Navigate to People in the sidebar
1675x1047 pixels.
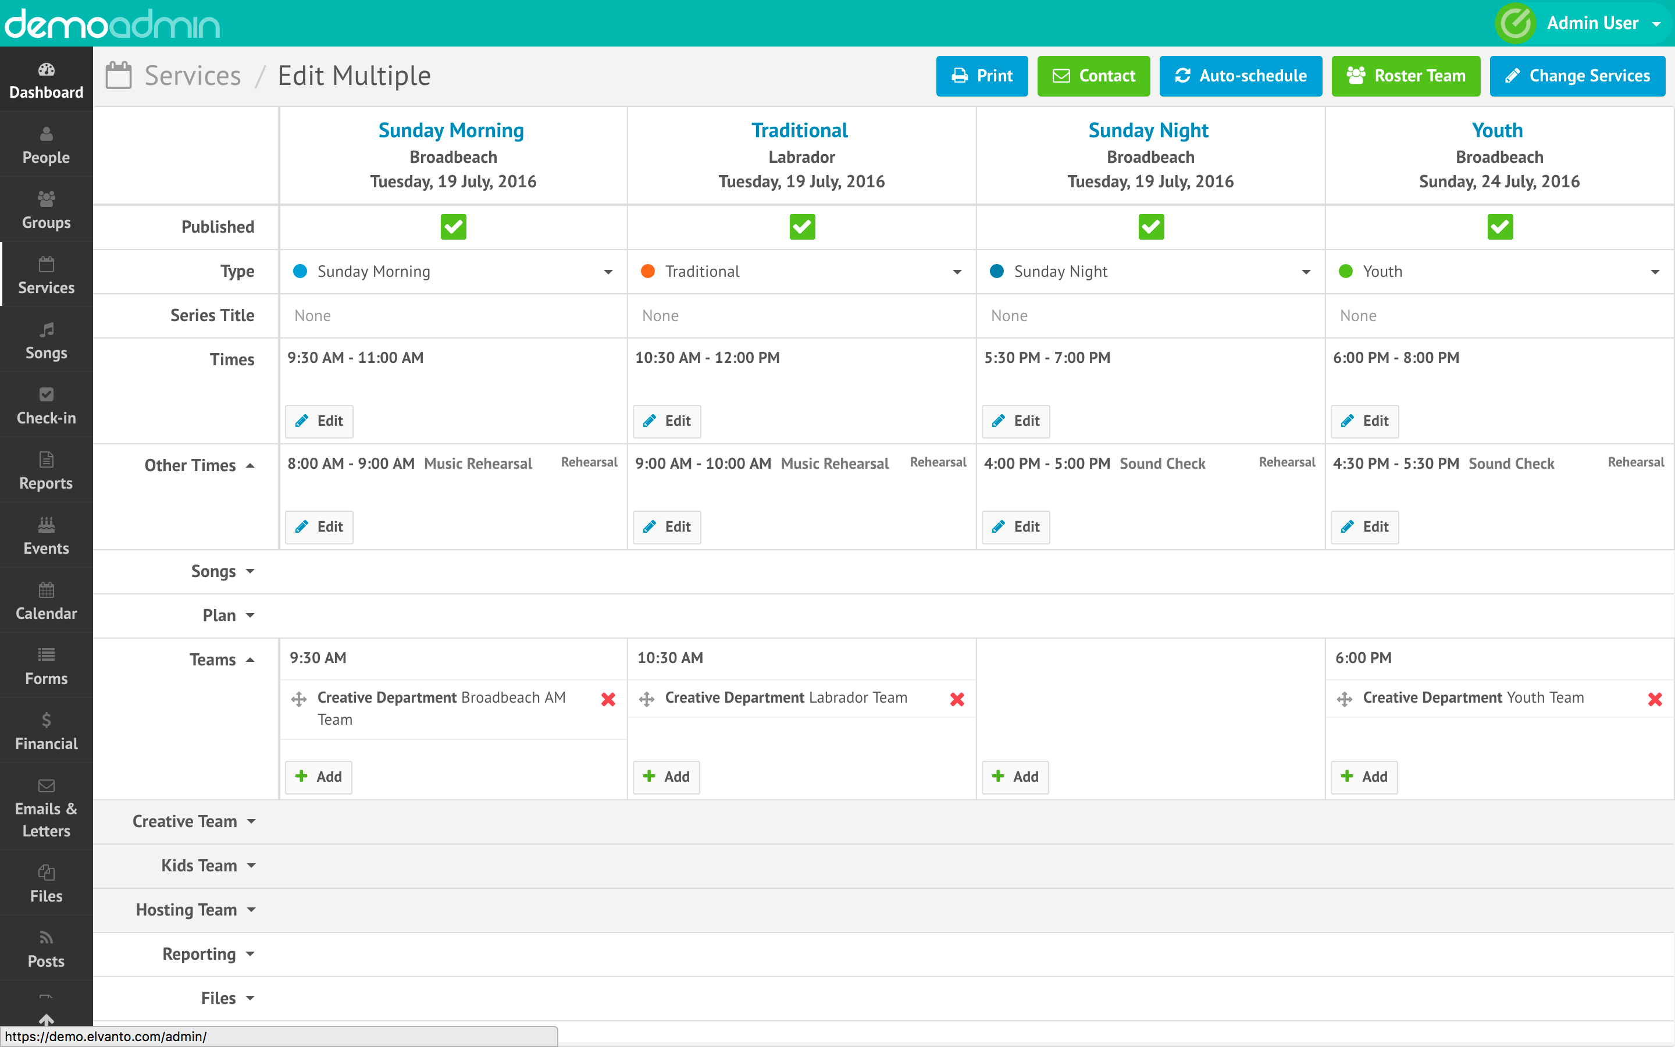point(46,146)
